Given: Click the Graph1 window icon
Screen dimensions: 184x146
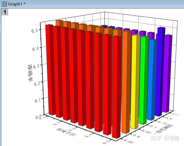Looking at the screenshot, I should tap(4, 4).
